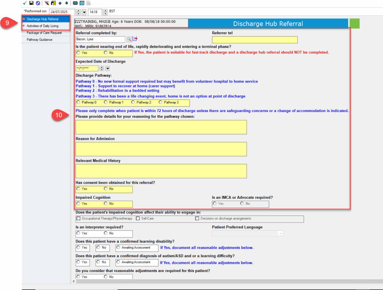Screen dimensions: 383x290
Task: Save the form using the floppy disk icon
Action: click(x=31, y=3)
